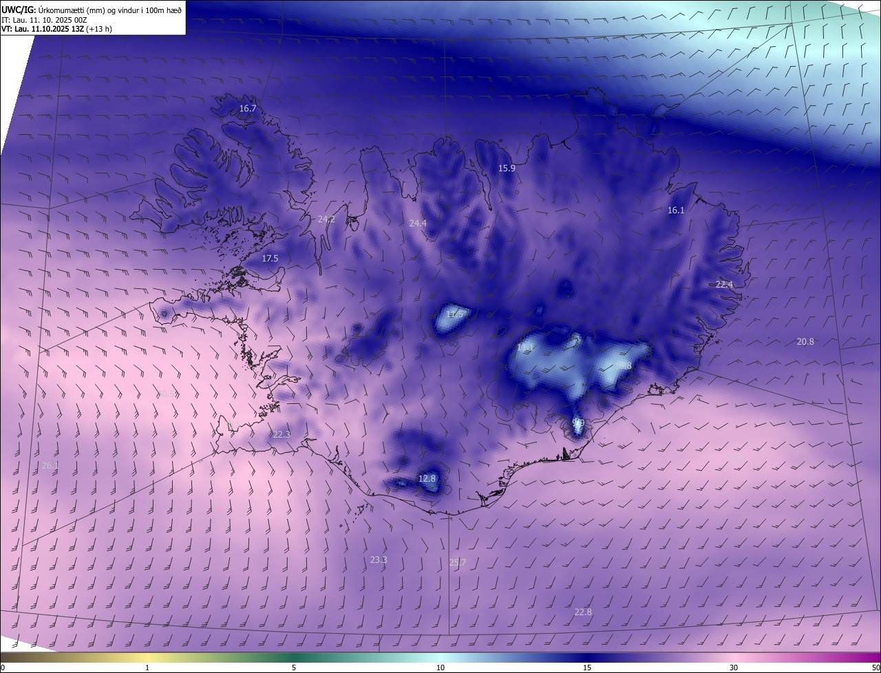Screen dimensions: 881x673
Task: Click the 10.8 value on eastern Vatnajökull
Action: [x=623, y=366]
